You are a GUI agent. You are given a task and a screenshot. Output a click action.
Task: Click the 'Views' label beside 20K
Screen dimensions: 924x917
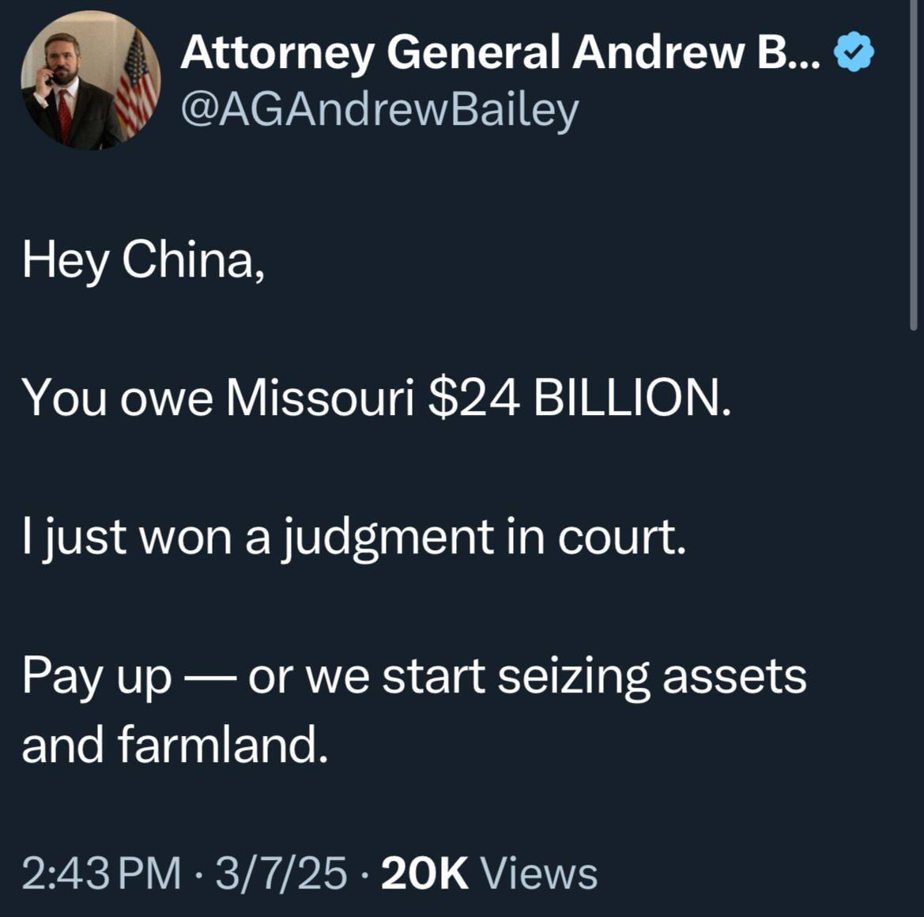pyautogui.click(x=539, y=874)
